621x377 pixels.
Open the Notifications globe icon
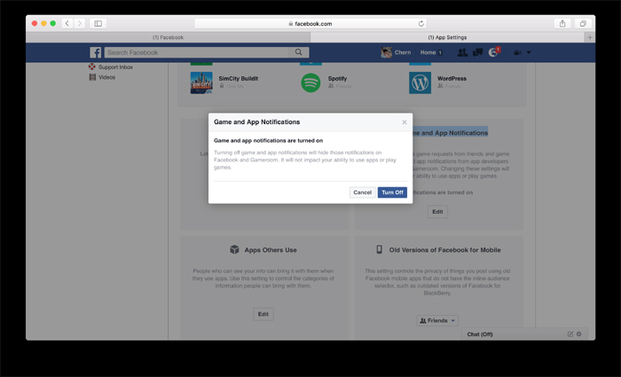(x=492, y=52)
